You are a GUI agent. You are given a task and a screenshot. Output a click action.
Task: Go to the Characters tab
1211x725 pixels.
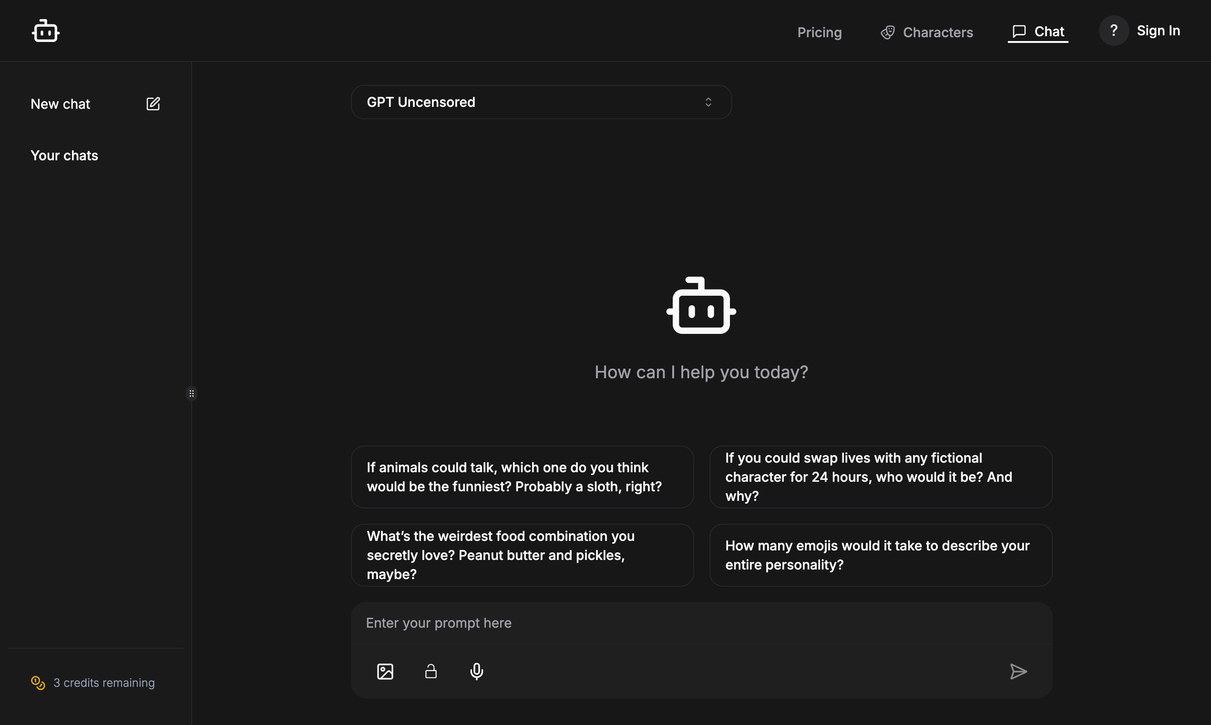pyautogui.click(x=926, y=32)
